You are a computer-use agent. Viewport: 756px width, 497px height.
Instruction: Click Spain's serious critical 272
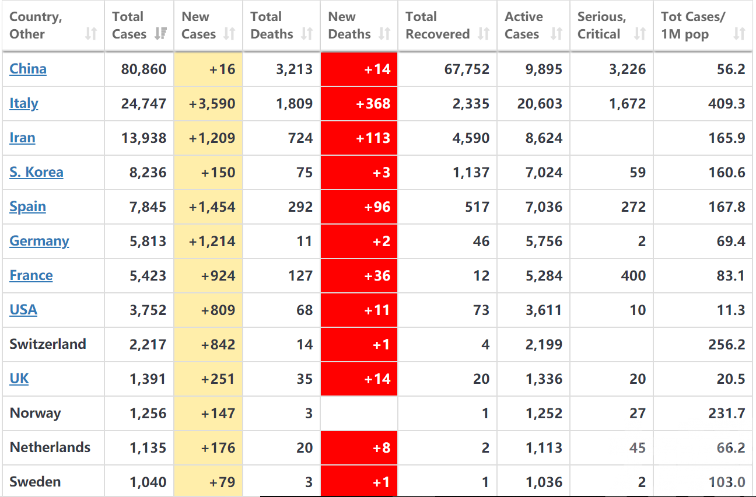tap(633, 206)
